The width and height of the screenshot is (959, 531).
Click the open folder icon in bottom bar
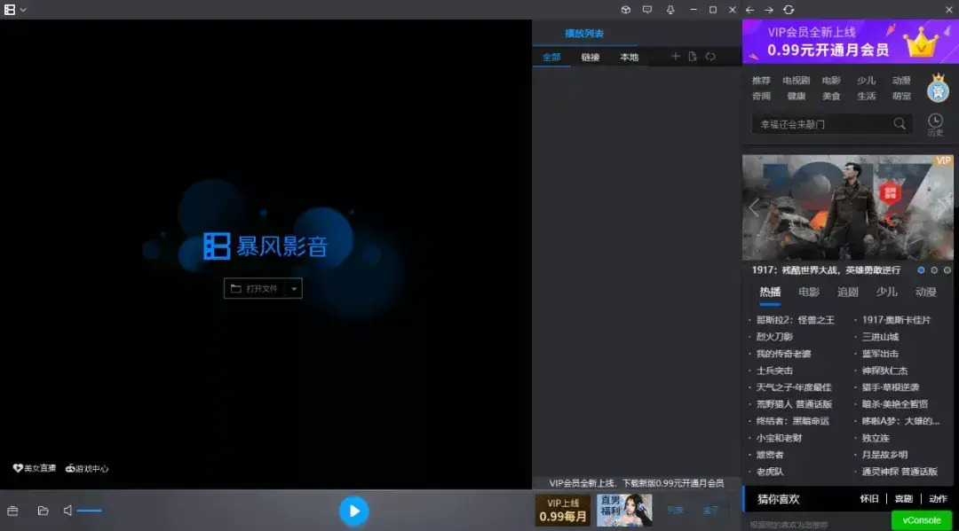[43, 511]
